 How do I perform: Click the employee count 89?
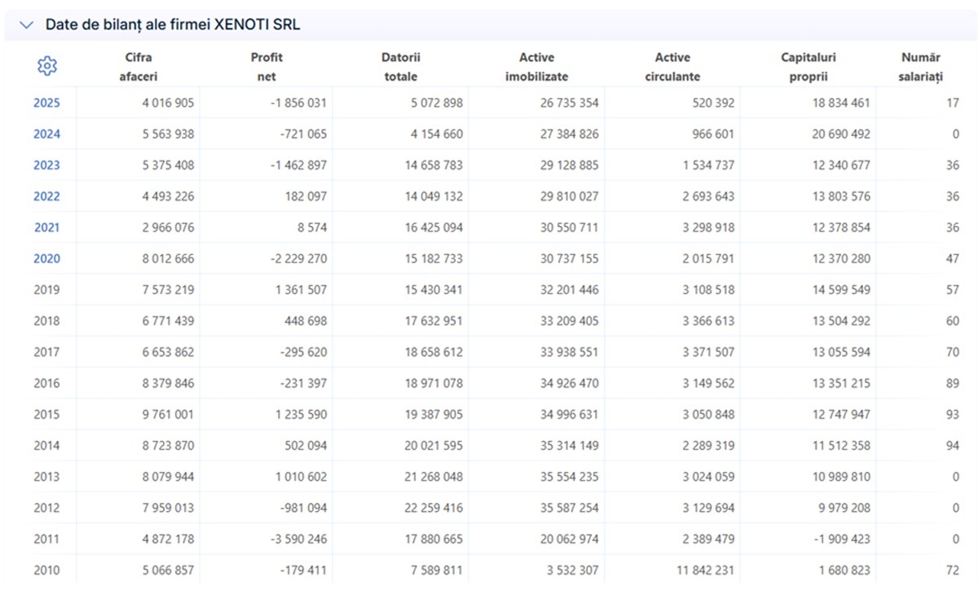tap(952, 383)
